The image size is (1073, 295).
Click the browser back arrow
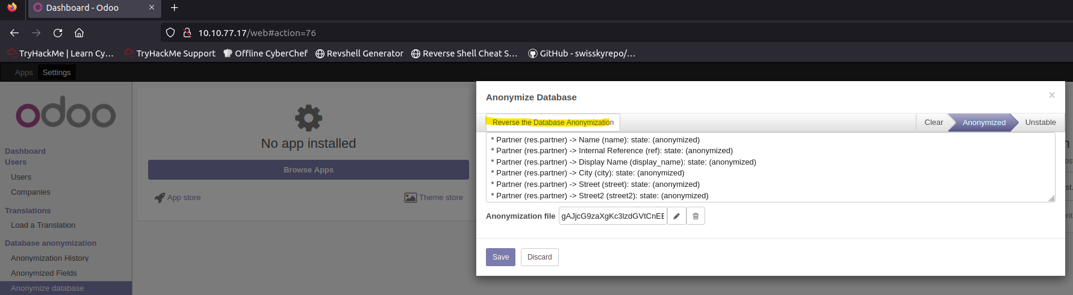click(14, 33)
